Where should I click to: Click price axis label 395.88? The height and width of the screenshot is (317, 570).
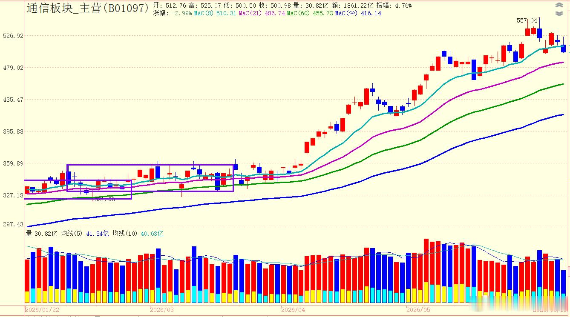coord(13,131)
